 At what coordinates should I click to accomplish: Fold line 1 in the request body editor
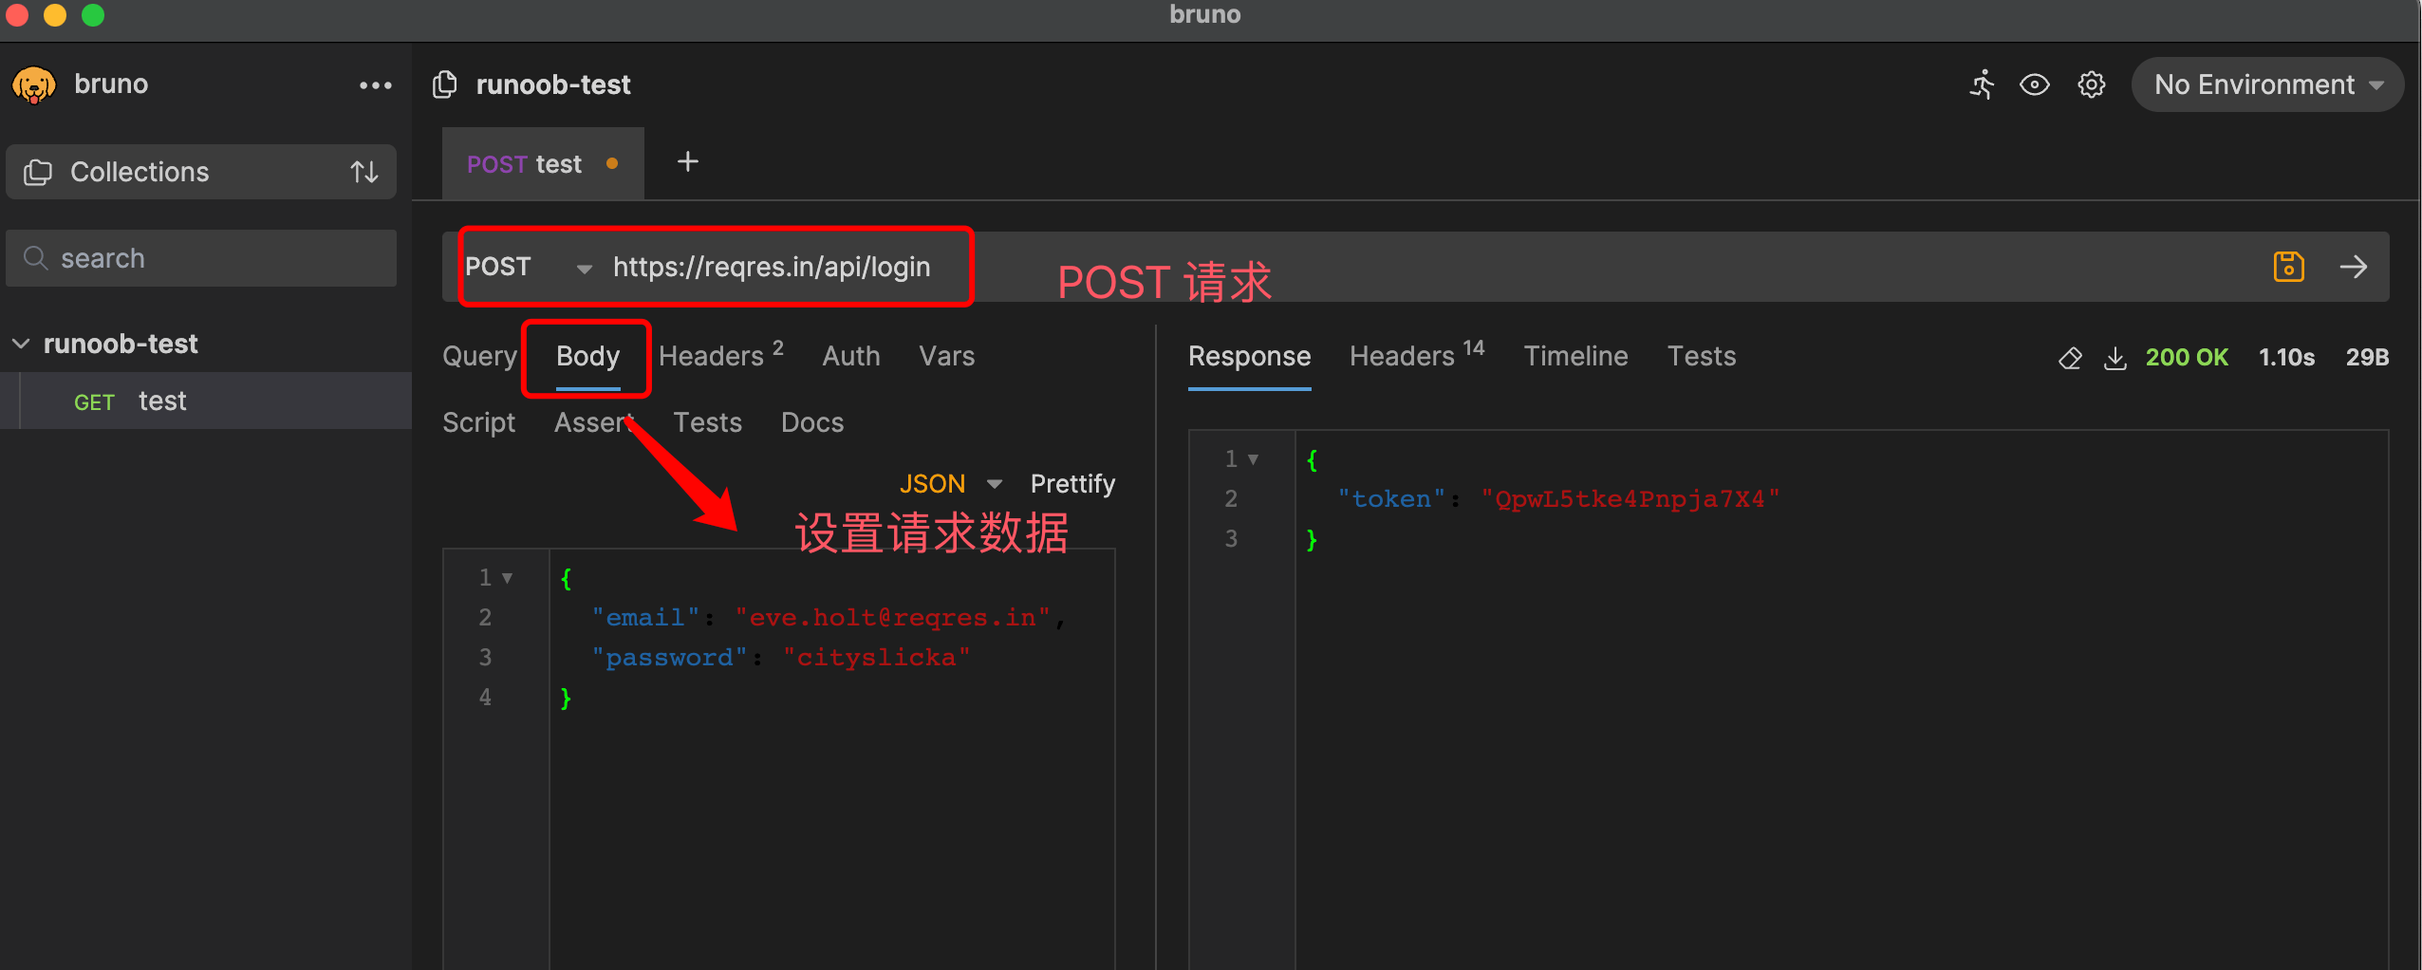click(x=507, y=578)
